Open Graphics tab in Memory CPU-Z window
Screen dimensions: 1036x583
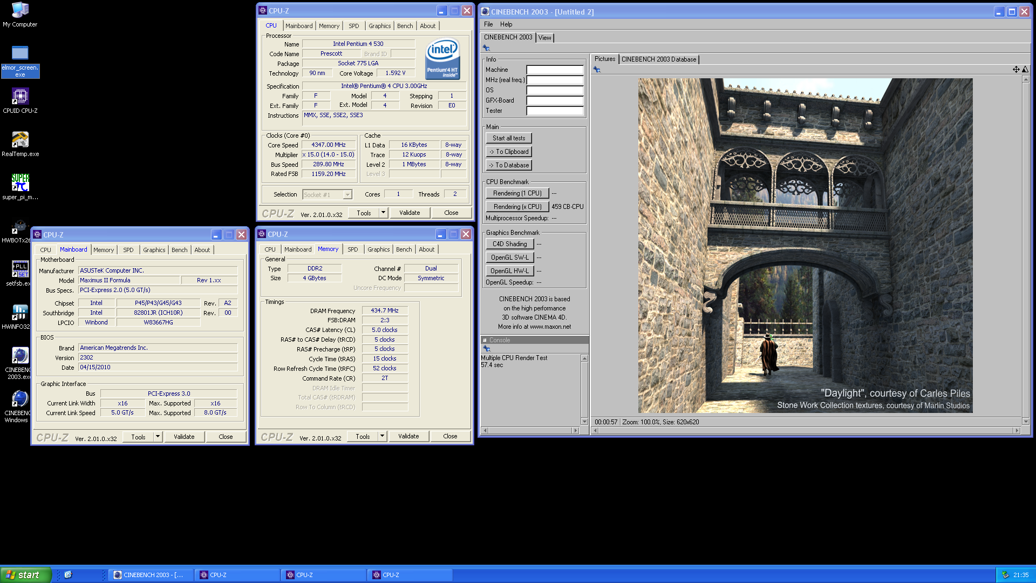(x=379, y=249)
